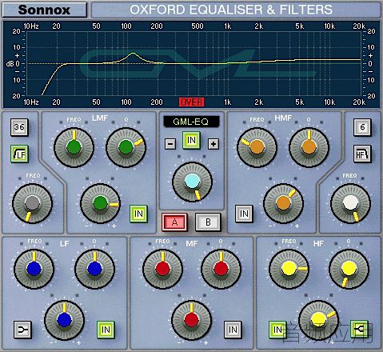Click the LMF FREQ green knob
The width and height of the screenshot is (383, 352).
tap(74, 147)
